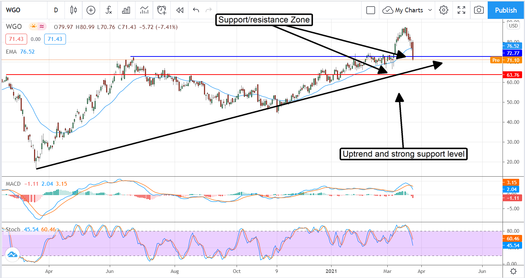Click the Publish button
The image size is (525, 278).
(506, 10)
